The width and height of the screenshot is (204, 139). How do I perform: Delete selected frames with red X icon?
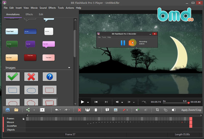(x=79, y=110)
